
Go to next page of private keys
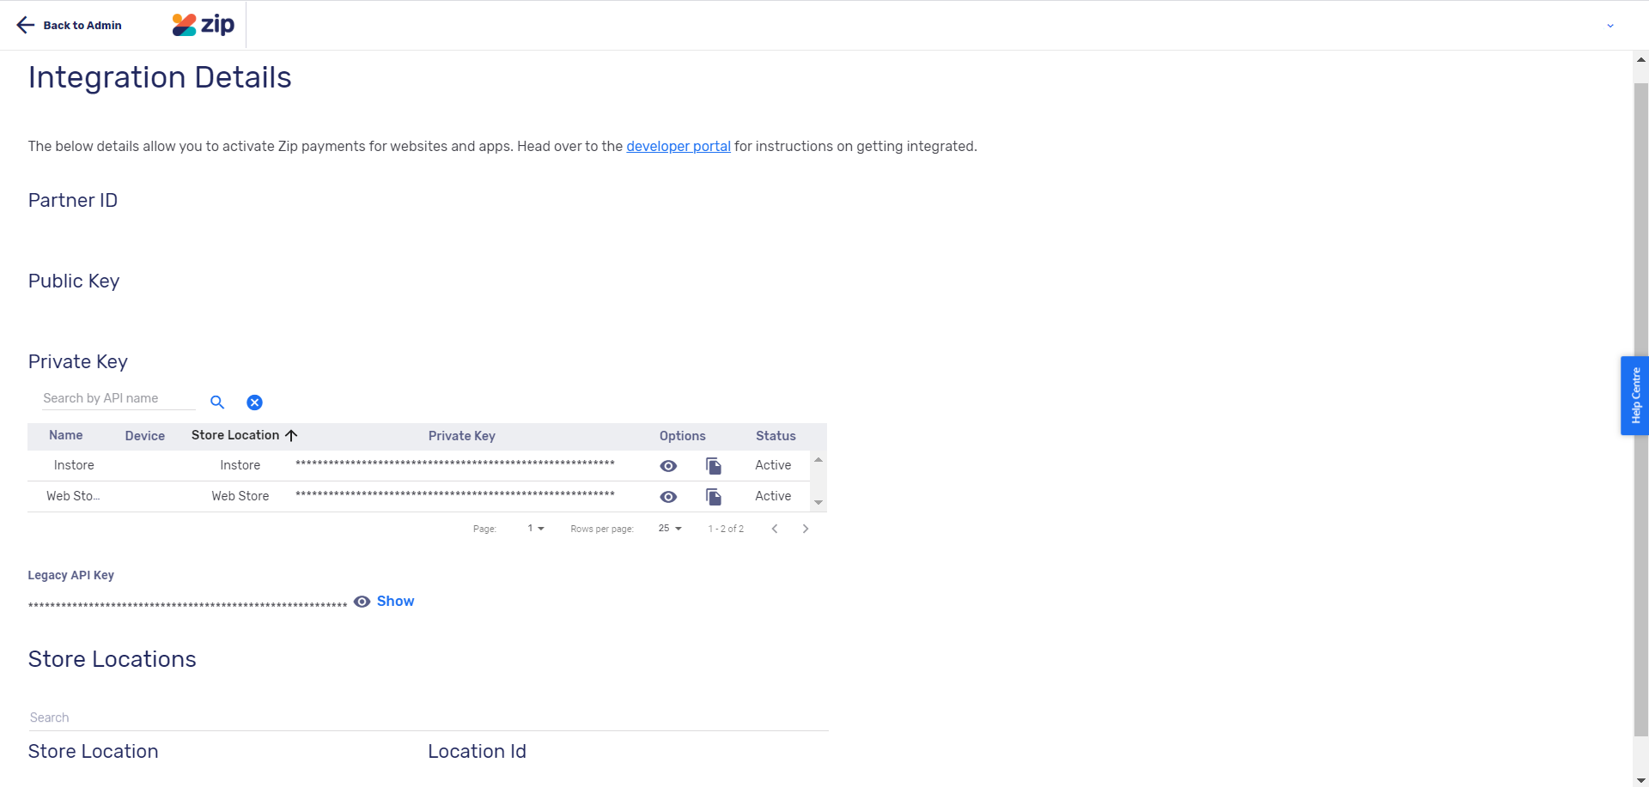point(806,529)
